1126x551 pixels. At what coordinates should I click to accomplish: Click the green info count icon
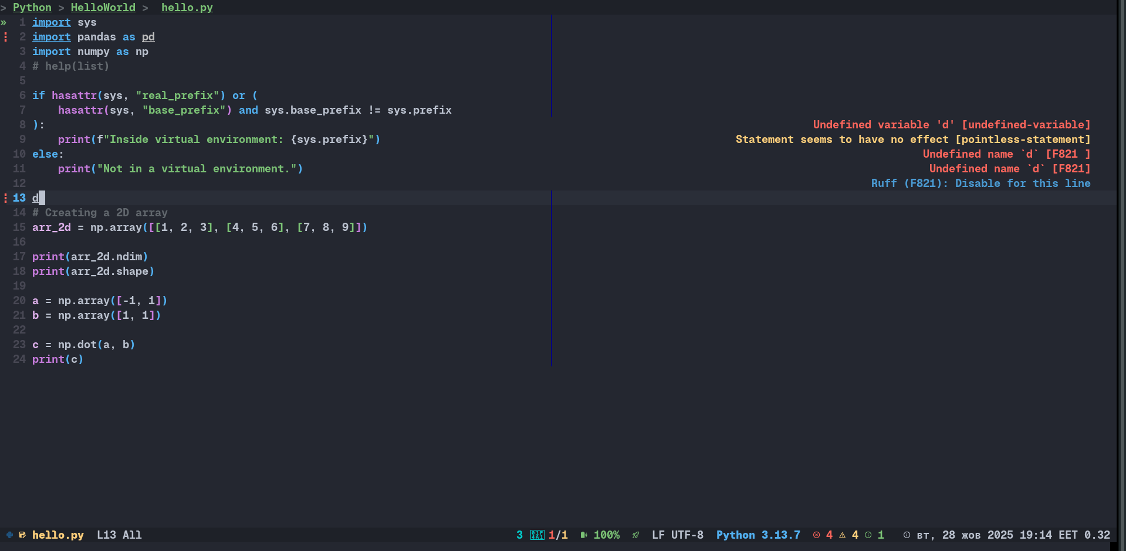pos(868,535)
